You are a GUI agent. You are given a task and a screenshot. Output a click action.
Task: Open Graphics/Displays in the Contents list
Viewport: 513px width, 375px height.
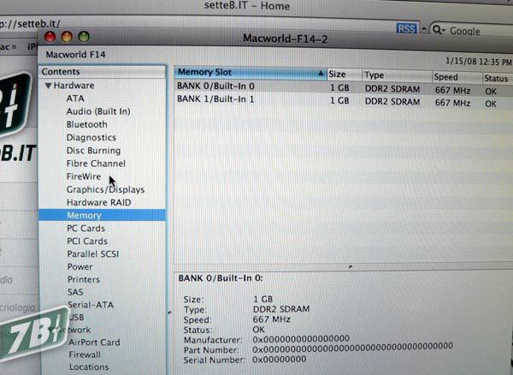(x=105, y=189)
